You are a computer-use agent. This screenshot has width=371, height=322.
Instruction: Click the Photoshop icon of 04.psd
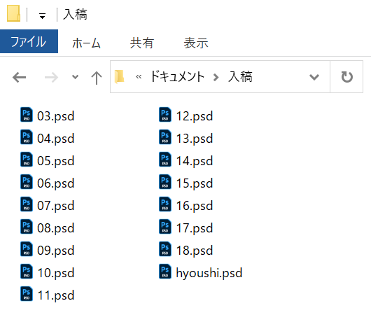click(x=27, y=137)
